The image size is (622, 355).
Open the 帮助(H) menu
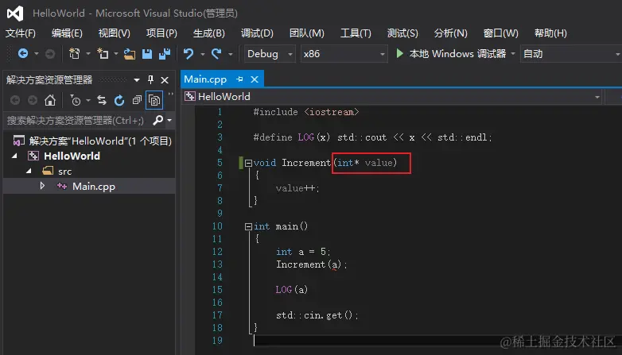[550, 33]
